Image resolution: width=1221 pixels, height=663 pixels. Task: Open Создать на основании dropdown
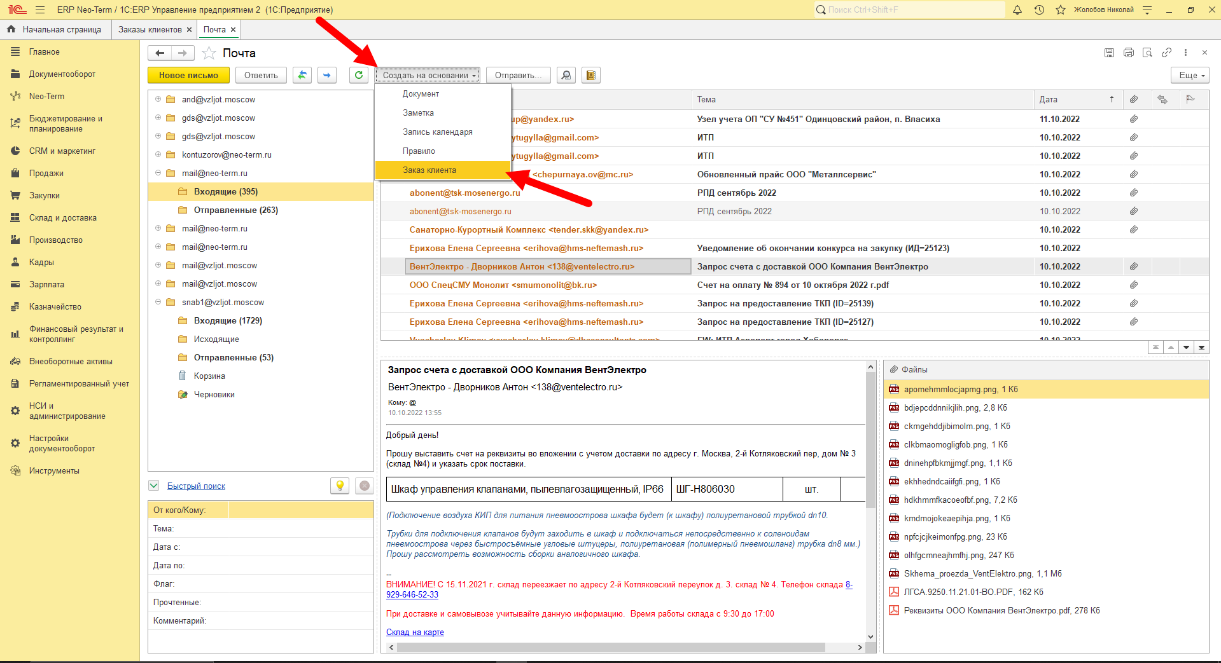coord(429,75)
